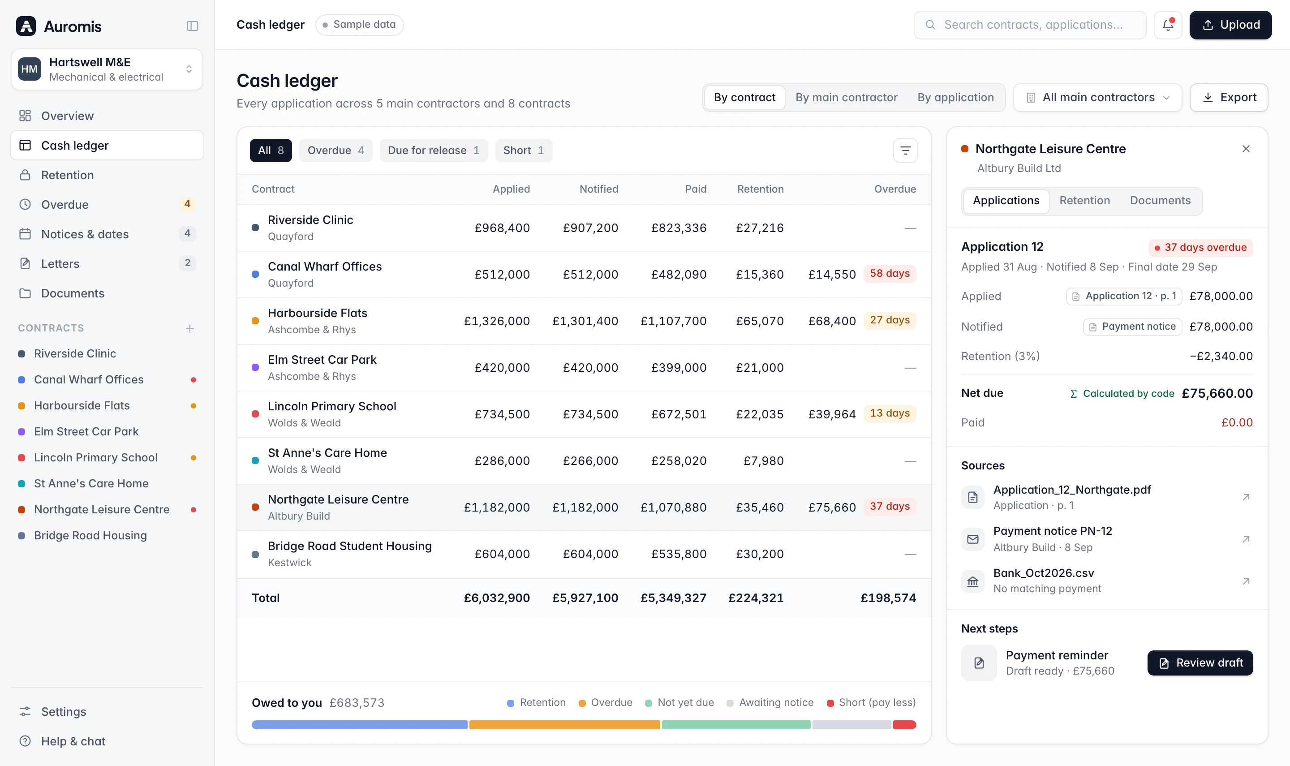Click the Payment notice PN-12 envelope icon
1290x766 pixels.
coord(973,539)
